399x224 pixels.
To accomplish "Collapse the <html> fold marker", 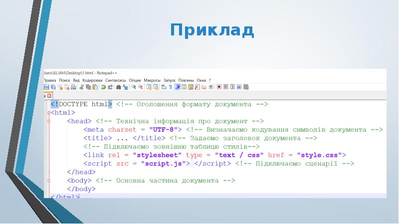I will [x=49, y=113].
